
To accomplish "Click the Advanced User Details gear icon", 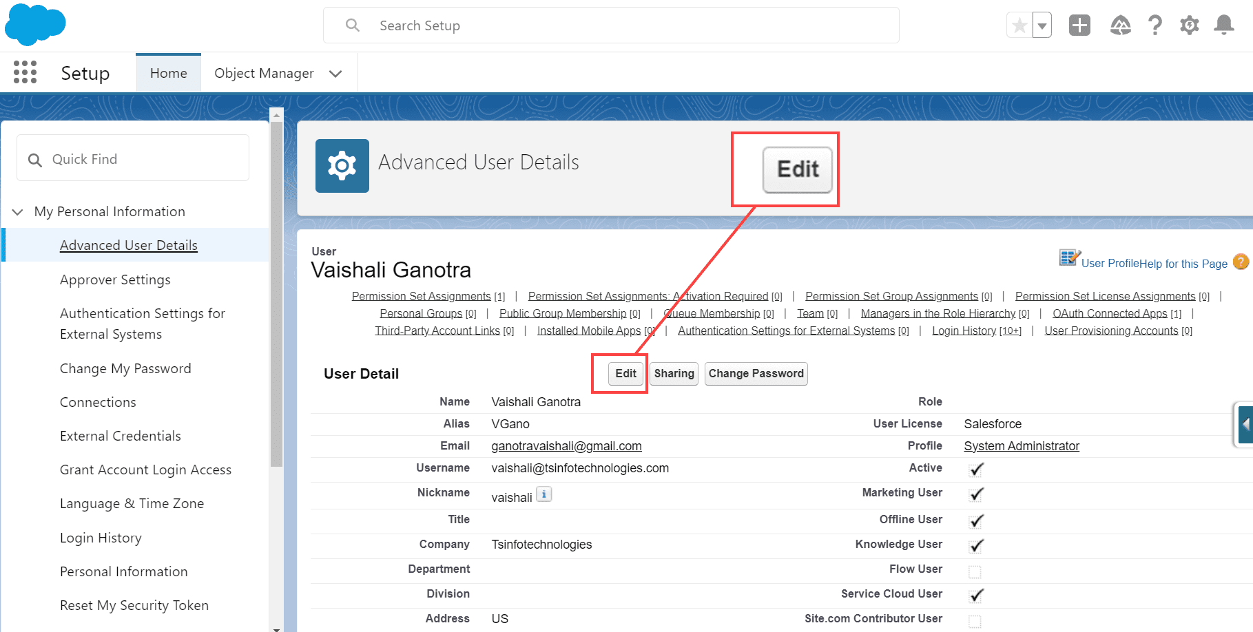I will tap(342, 166).
